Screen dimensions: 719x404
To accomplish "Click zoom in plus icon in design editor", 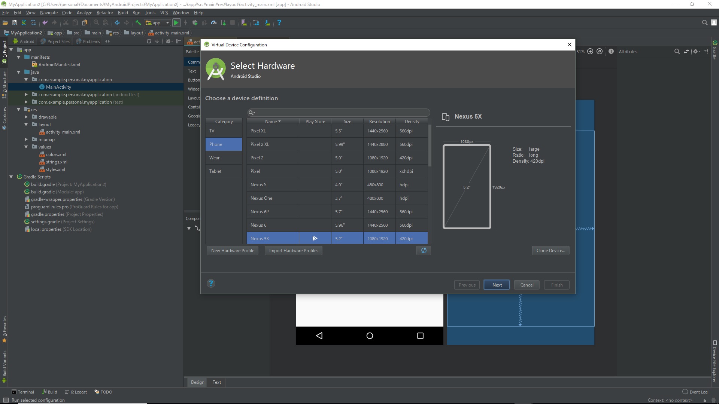I will click(590, 52).
